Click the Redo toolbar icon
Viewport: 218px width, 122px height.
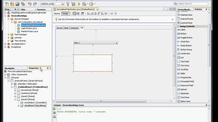pos(35,4)
